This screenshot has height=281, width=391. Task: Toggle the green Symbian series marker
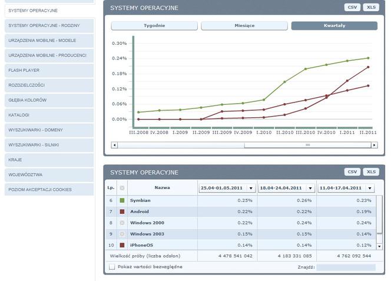coord(122,200)
